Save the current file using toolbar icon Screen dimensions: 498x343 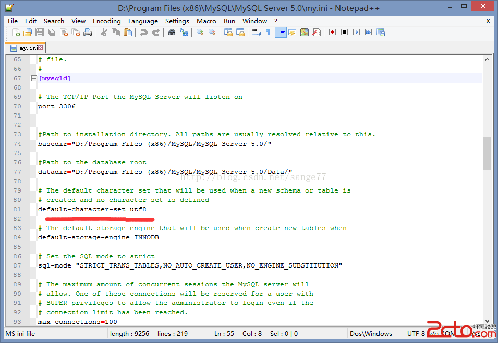(x=40, y=32)
